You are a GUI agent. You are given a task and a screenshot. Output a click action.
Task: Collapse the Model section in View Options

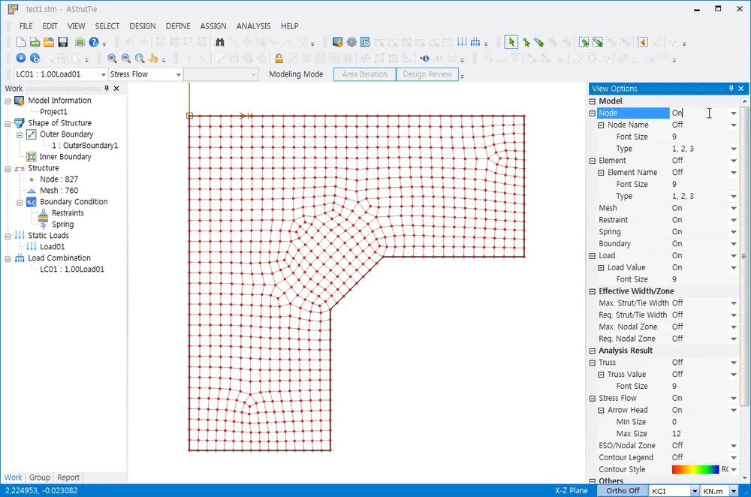pos(593,101)
